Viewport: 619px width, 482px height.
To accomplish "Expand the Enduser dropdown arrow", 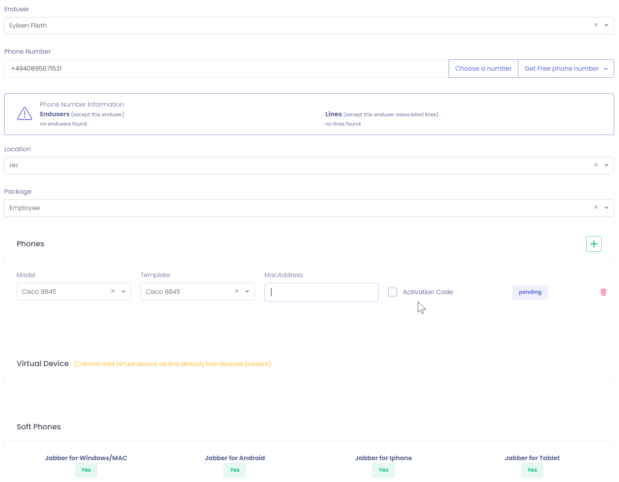I will (x=606, y=25).
